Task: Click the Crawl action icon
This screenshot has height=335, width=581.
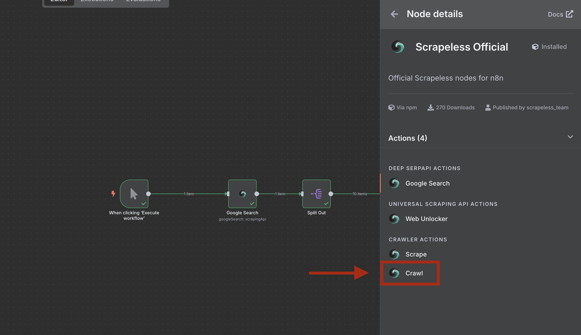Action: point(394,273)
